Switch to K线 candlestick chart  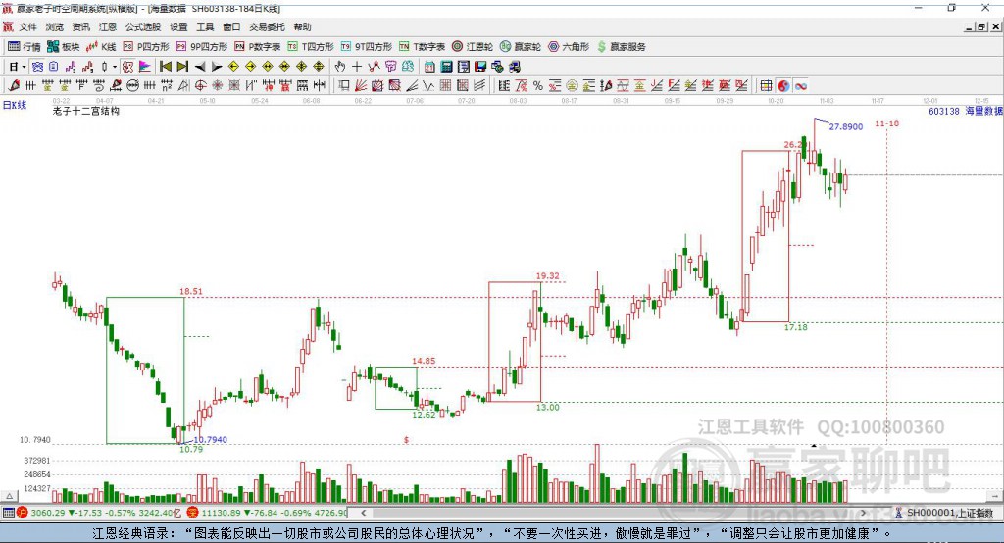(101, 47)
